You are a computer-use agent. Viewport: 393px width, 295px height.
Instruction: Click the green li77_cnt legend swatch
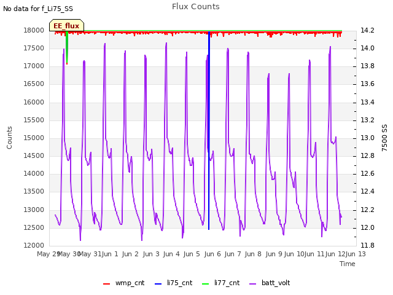[x=206, y=284]
